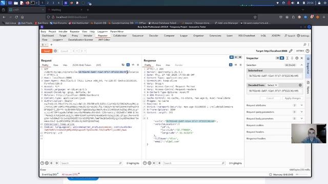Close the Inspector panel
Screen dimensions: 328x184
point(302,58)
